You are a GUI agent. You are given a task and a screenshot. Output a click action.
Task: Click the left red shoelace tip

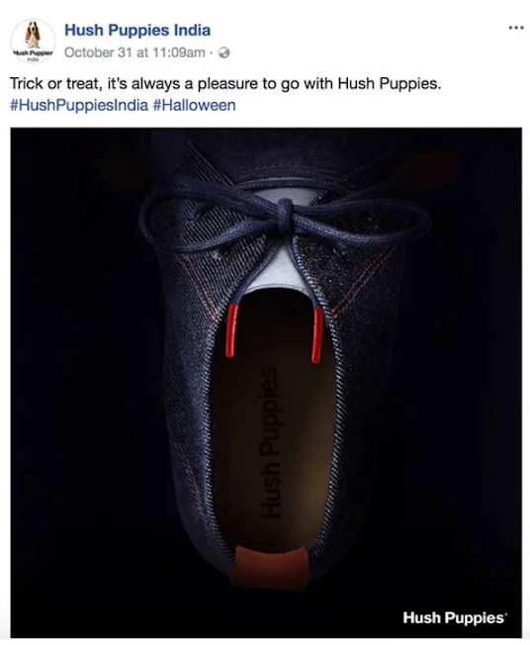click(231, 330)
